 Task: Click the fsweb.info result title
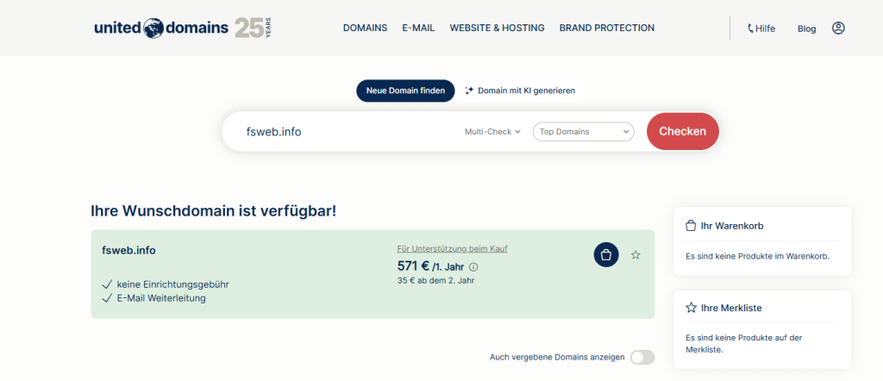pyautogui.click(x=129, y=250)
